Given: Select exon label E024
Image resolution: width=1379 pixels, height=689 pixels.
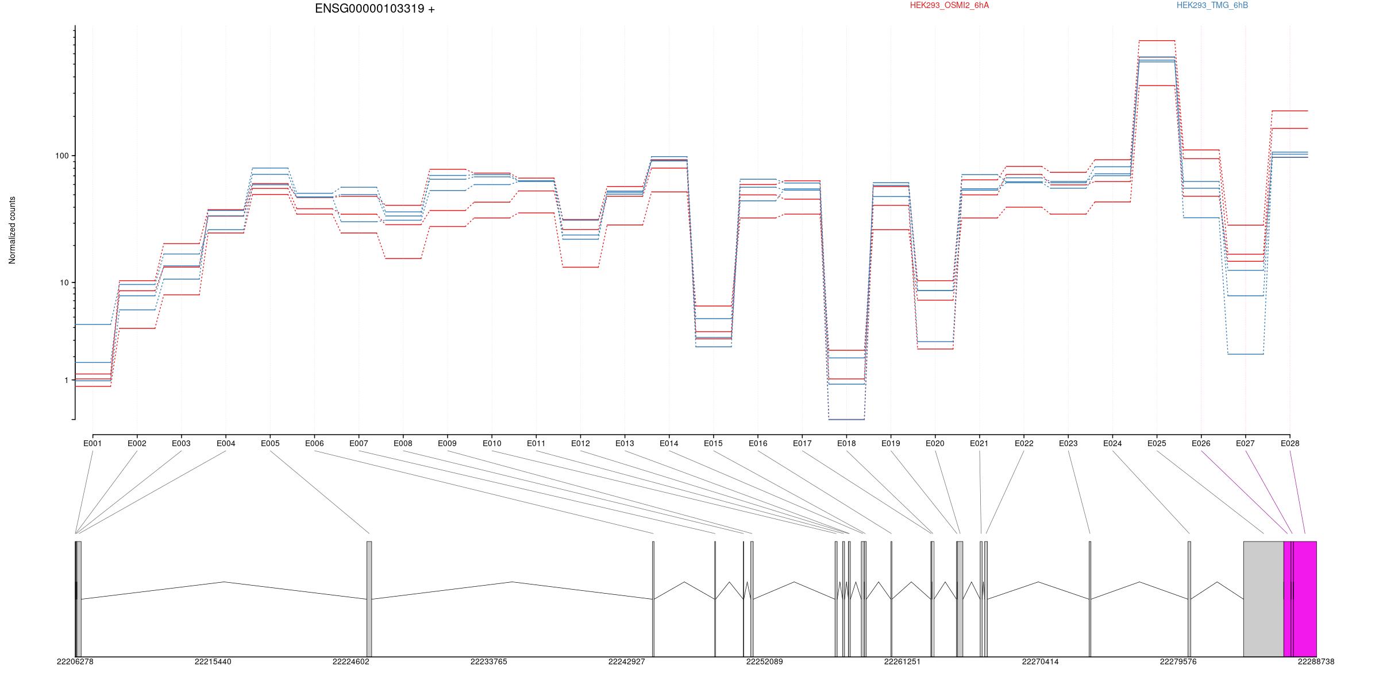Looking at the screenshot, I should 1112,443.
